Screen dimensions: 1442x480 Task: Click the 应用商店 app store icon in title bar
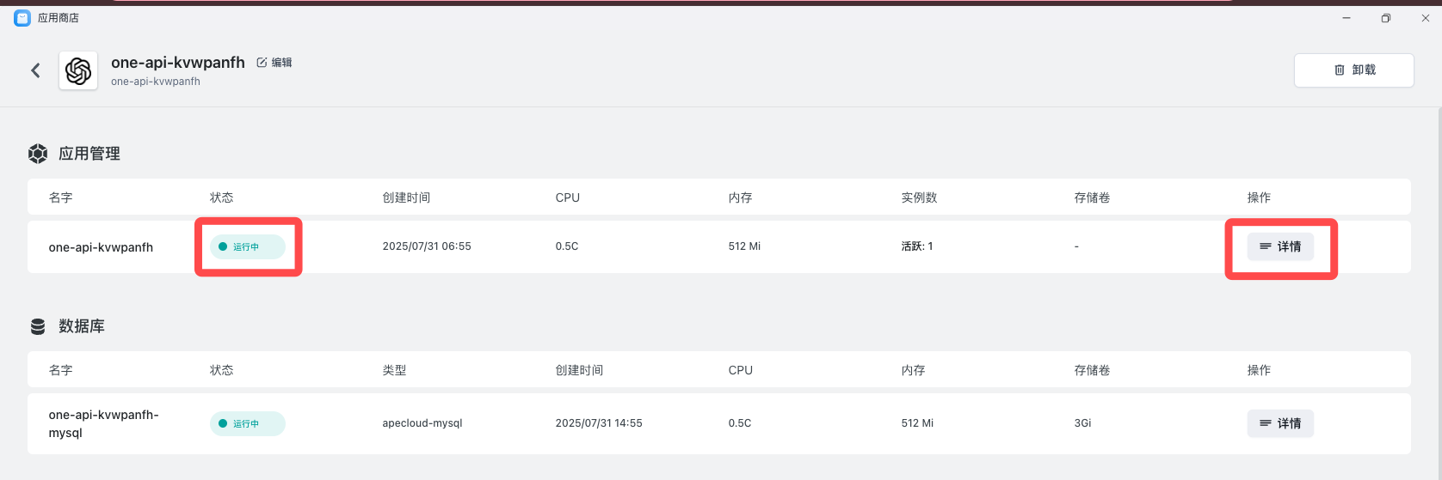click(22, 18)
